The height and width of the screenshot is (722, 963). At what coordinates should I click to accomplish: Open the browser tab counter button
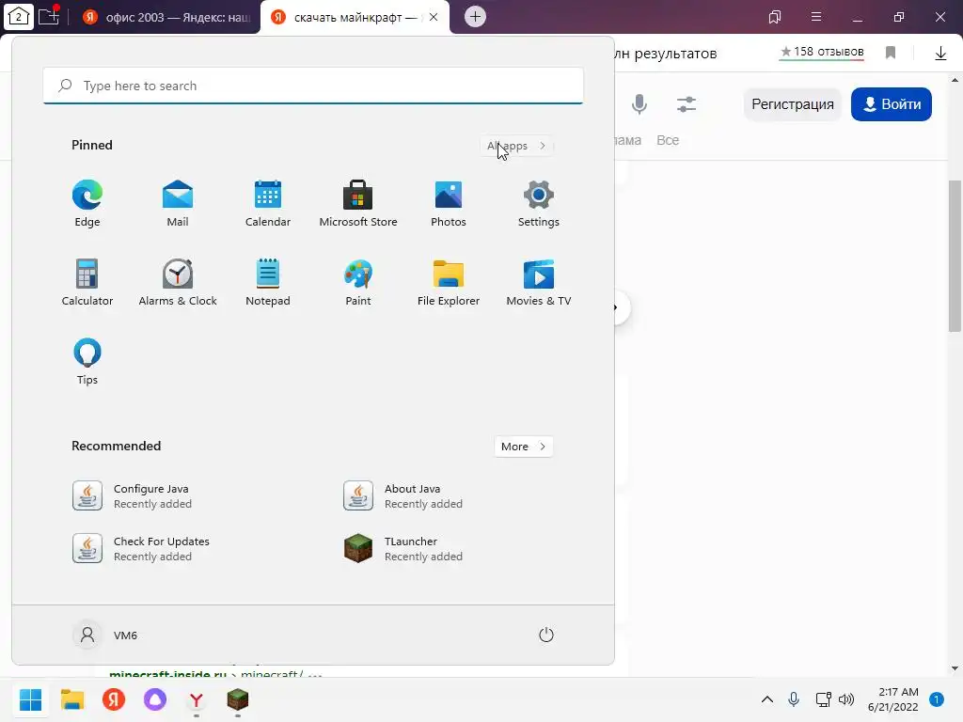[19, 17]
